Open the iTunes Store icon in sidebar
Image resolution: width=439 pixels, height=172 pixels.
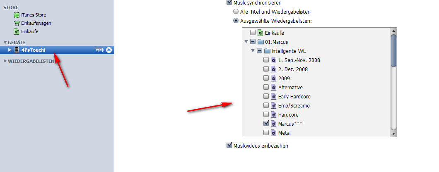17,15
